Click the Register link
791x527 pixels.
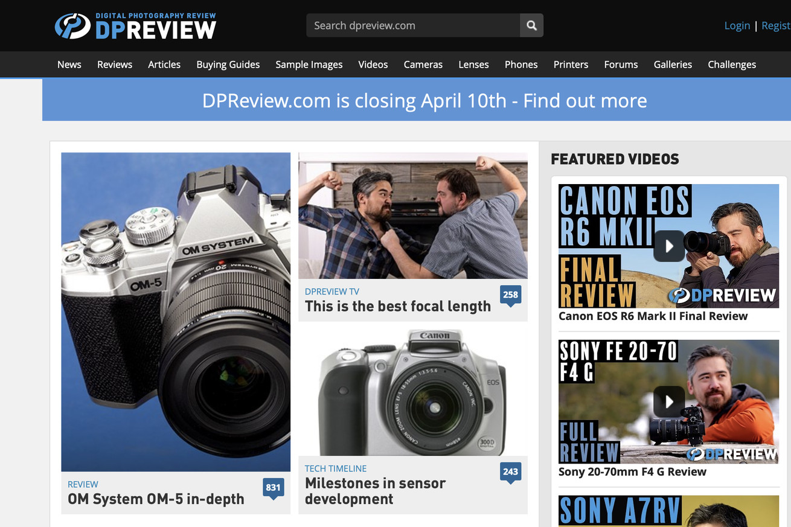[x=776, y=25]
